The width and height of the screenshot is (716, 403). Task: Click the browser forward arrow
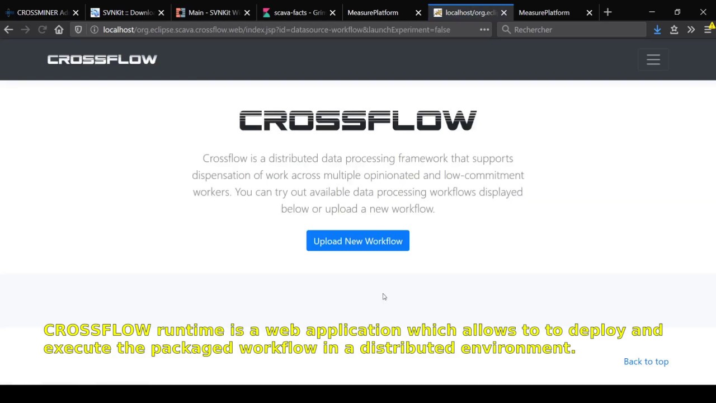tap(25, 30)
